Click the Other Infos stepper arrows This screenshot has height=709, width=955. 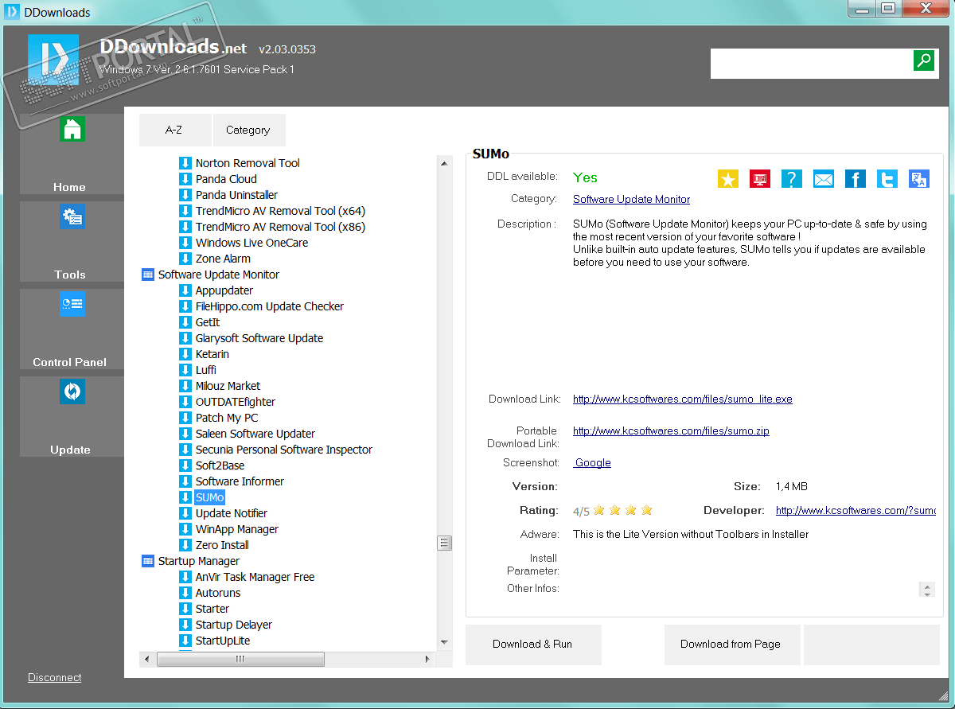pos(927,589)
